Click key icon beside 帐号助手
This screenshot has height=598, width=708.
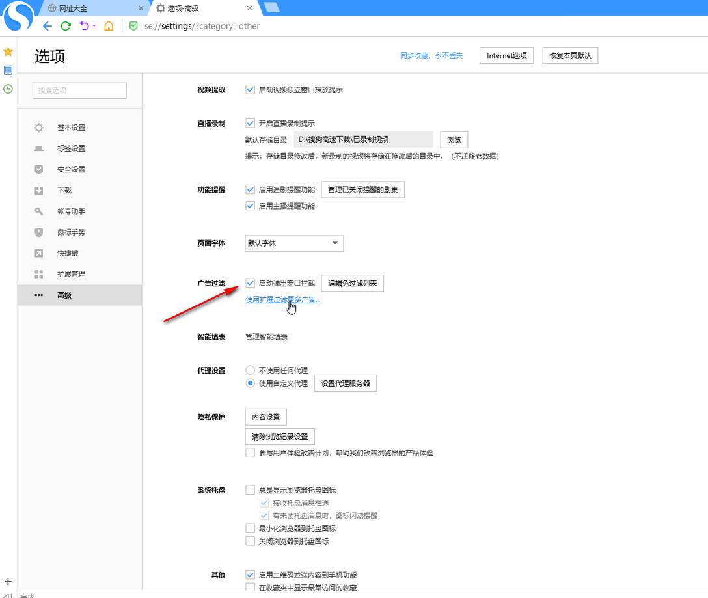click(x=39, y=211)
